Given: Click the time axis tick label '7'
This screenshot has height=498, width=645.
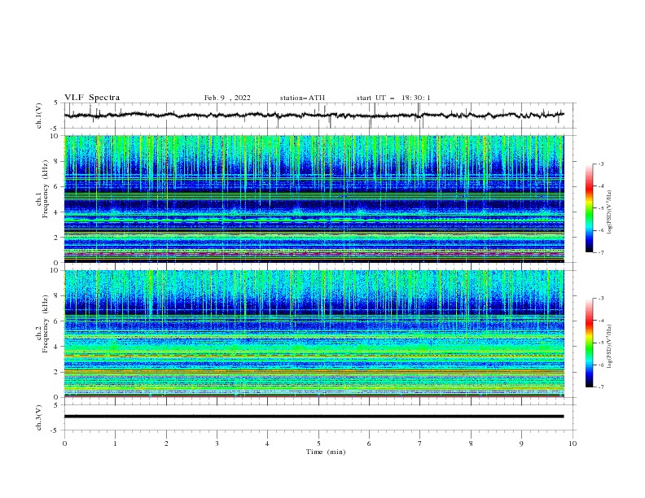Looking at the screenshot, I should 420,443.
